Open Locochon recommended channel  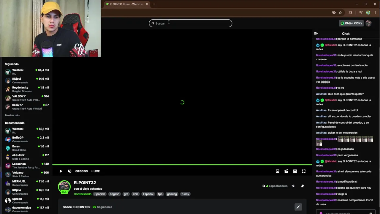point(27,166)
